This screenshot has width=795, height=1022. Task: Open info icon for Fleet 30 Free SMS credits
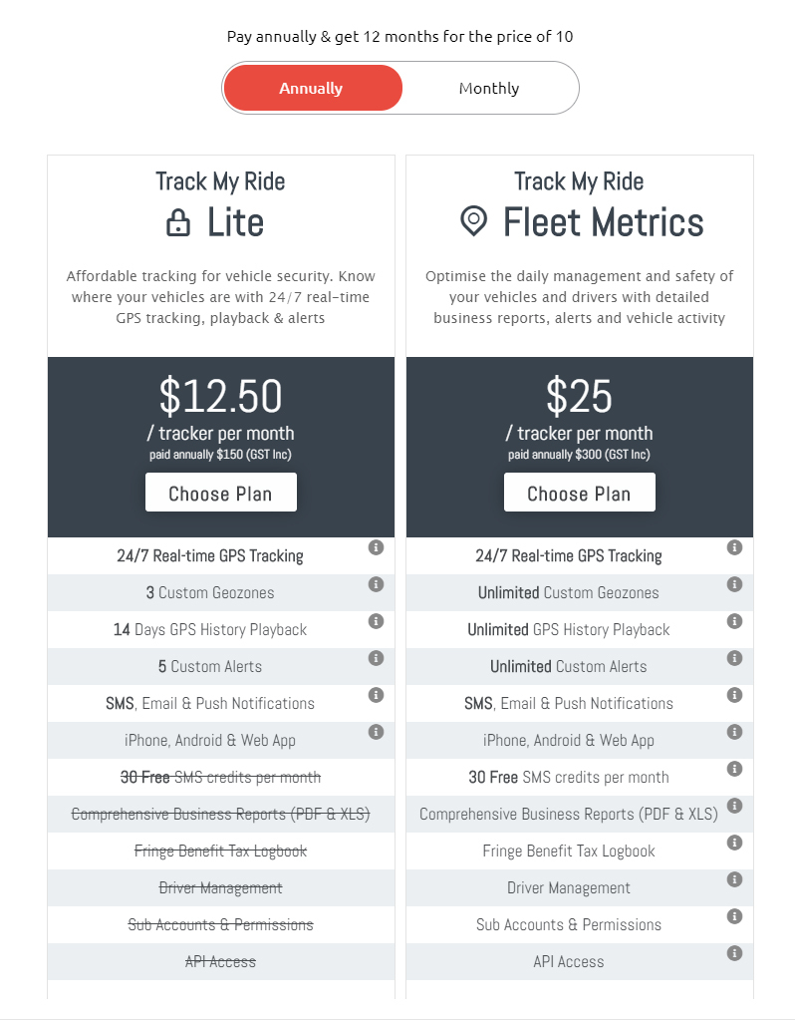[734, 769]
